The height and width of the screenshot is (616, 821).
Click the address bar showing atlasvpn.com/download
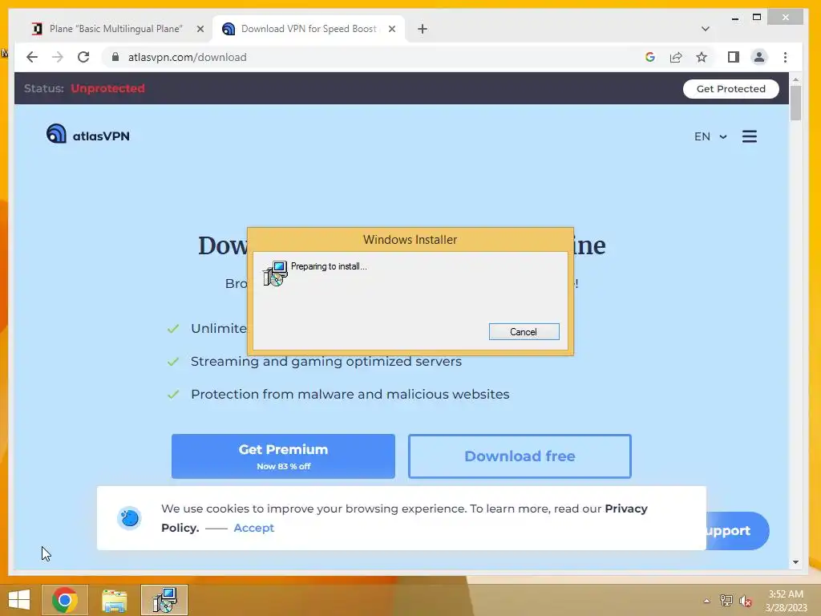tap(374, 57)
